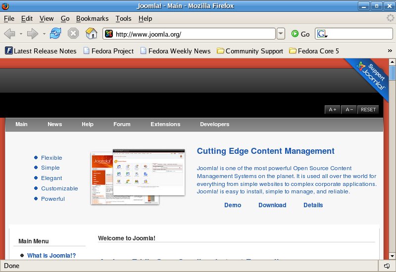Open Latest Release Notes bookmark
The height and width of the screenshot is (272, 396).
pyautogui.click(x=41, y=51)
